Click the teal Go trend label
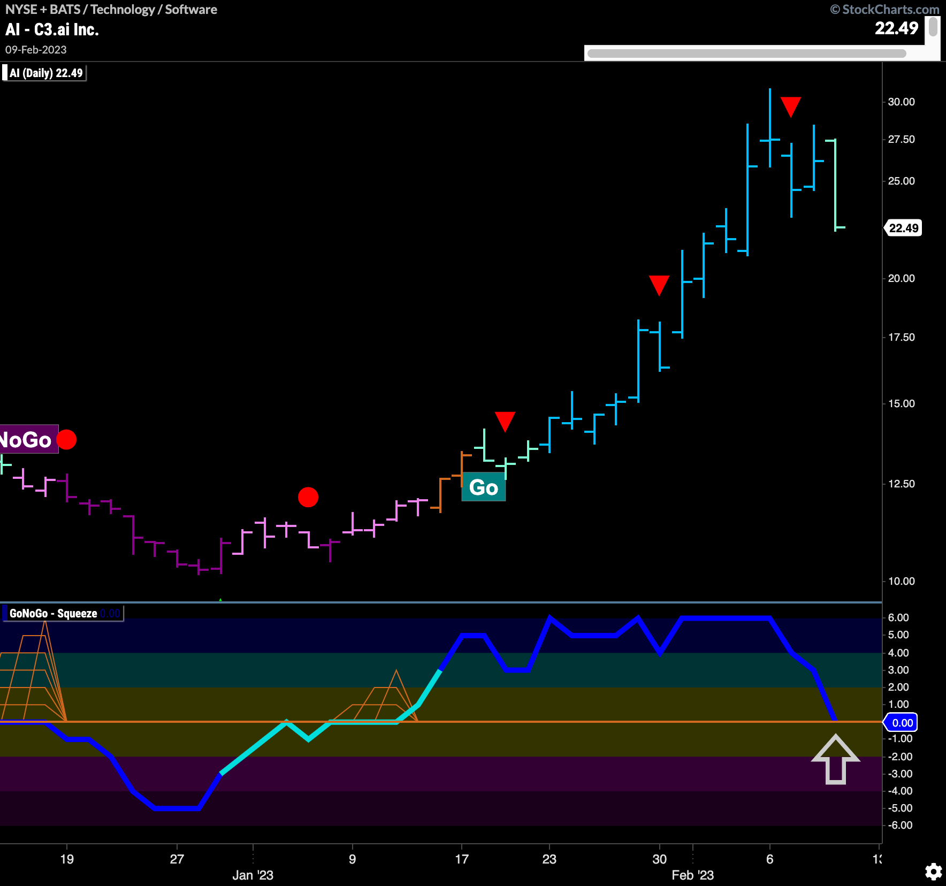The height and width of the screenshot is (886, 946). [484, 487]
